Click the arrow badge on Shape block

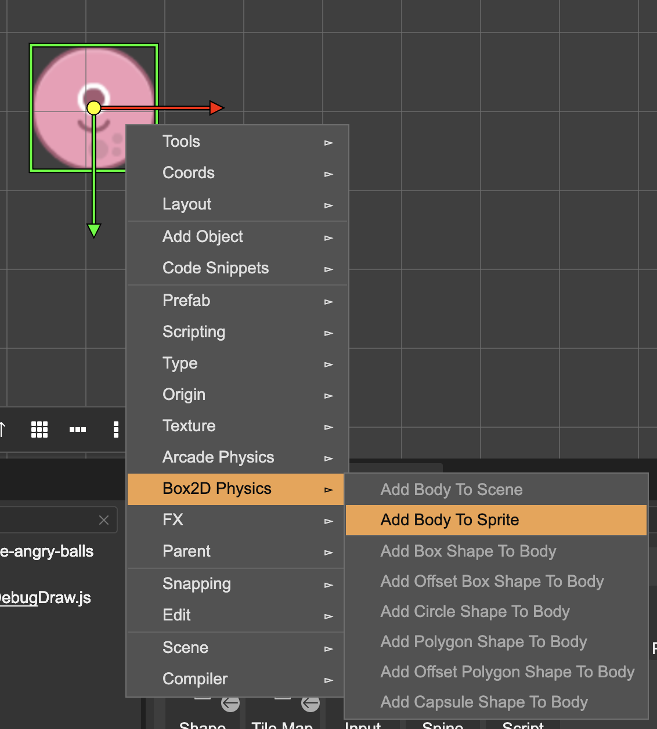(x=230, y=704)
